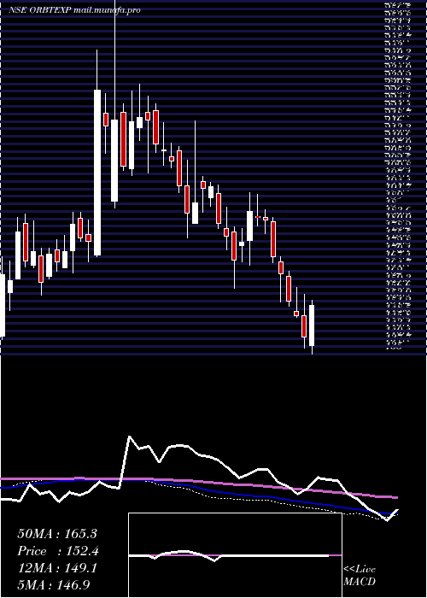Click the mail.munafa.pro watermark text
Viewport: 427px width, 598px height.
point(107,10)
